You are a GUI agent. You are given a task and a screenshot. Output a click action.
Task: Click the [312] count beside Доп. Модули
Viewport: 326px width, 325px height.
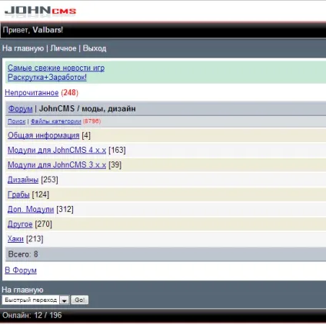tap(65, 209)
